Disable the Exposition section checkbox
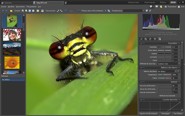This screenshot has height=116, width=185. [141, 43]
